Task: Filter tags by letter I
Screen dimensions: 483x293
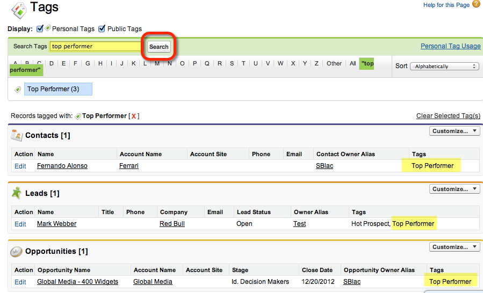Action: [111, 63]
